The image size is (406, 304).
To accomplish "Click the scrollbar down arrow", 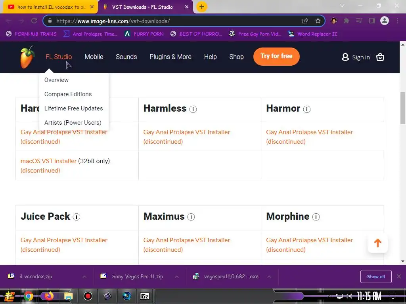I will 403,261.
